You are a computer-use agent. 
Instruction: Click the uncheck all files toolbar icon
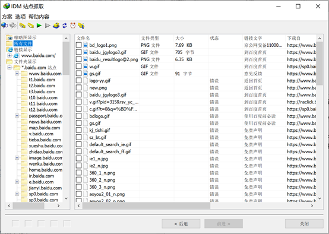(x=31, y=26)
